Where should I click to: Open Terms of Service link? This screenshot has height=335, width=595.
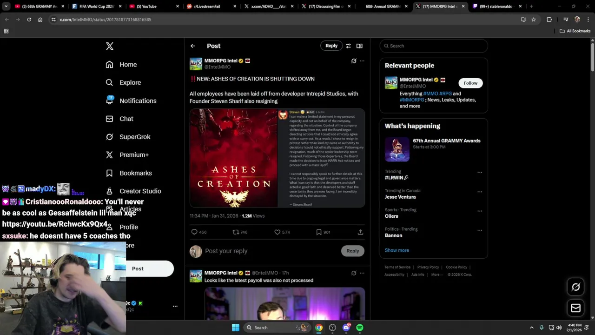(x=397, y=267)
